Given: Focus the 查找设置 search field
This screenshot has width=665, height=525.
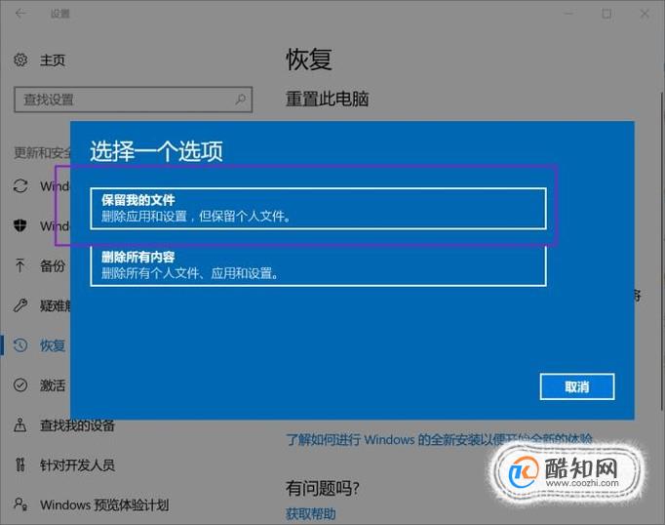Looking at the screenshot, I should 134,100.
